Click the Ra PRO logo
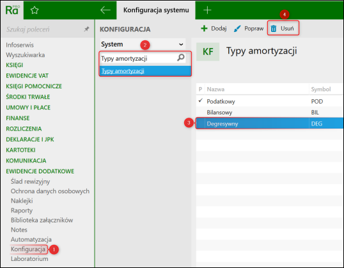The height and width of the screenshot is (268, 344). (x=12, y=10)
